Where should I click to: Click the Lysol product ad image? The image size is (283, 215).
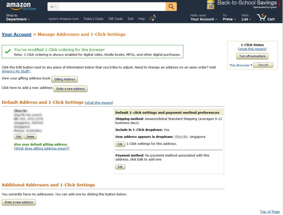coord(211,5)
